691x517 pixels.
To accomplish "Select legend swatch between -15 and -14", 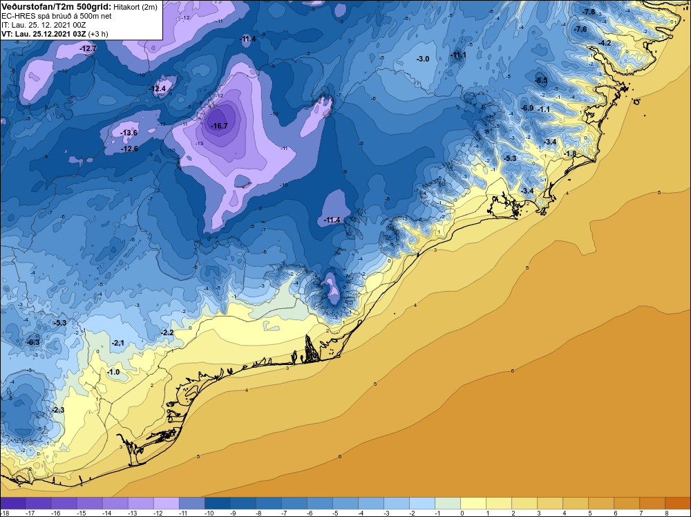I will pos(89,503).
